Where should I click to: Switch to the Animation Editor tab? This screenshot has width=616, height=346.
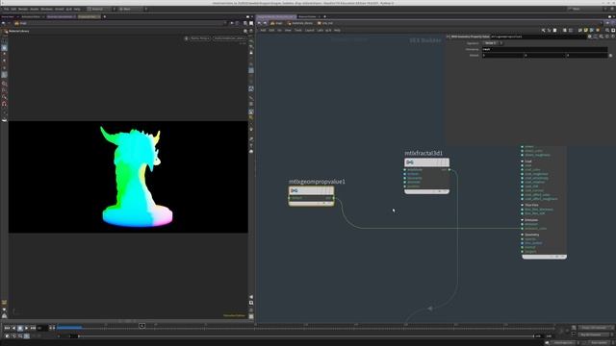(x=32, y=17)
